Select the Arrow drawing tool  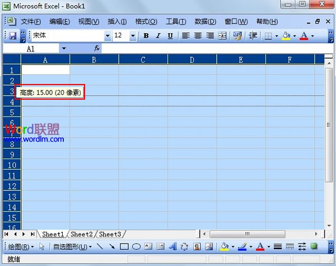pos(112,247)
